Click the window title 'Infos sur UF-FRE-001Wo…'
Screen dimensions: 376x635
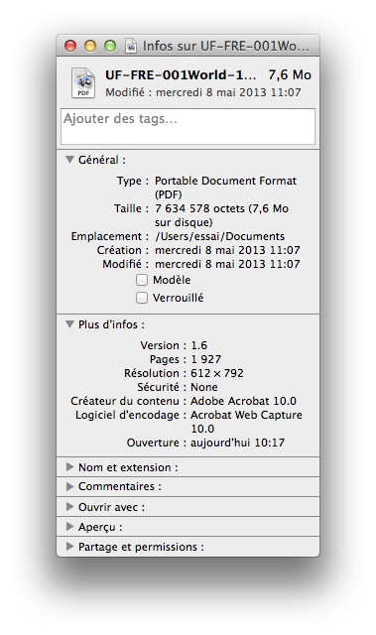pyautogui.click(x=226, y=47)
